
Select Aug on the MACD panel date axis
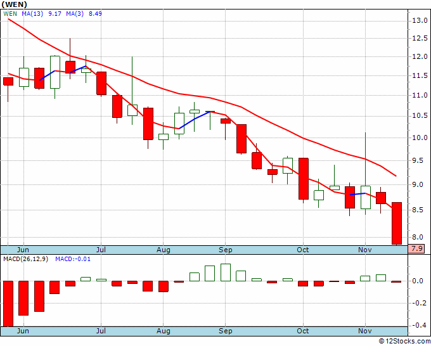tap(164, 331)
